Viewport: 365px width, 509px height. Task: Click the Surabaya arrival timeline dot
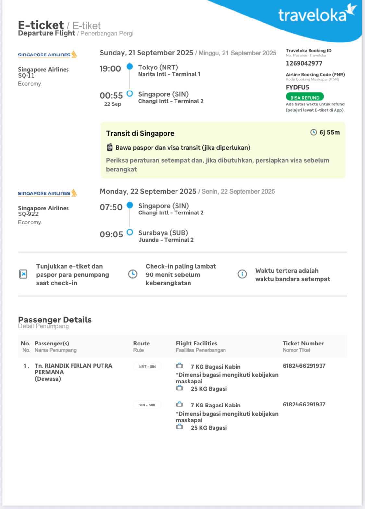point(130,232)
